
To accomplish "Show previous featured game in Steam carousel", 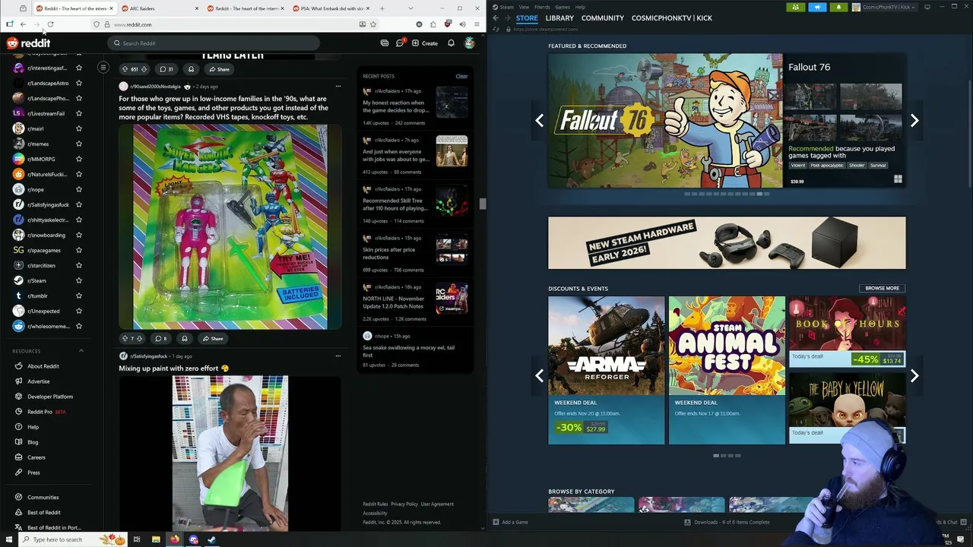I will [x=539, y=120].
